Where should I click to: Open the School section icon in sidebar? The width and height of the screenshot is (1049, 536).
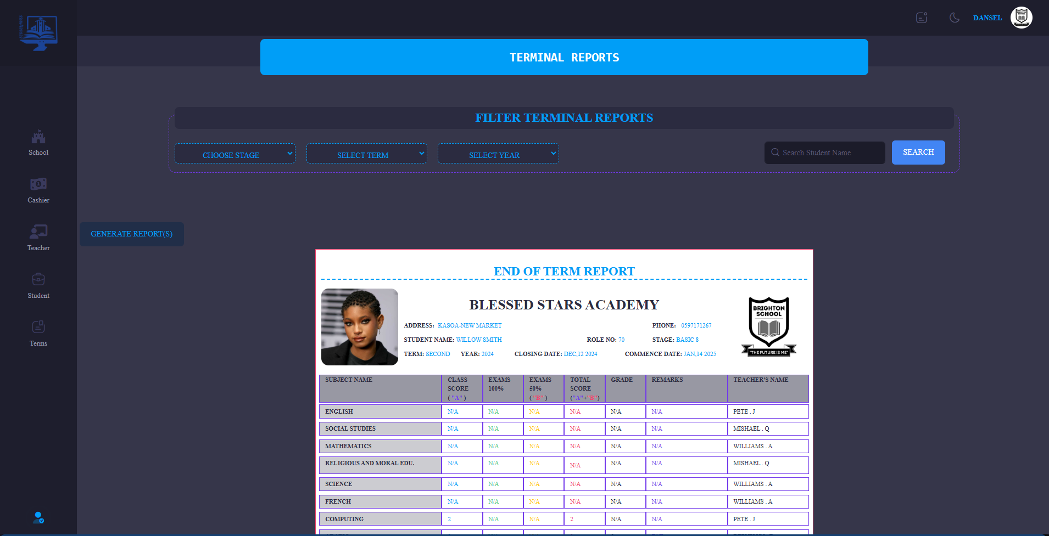(x=38, y=137)
